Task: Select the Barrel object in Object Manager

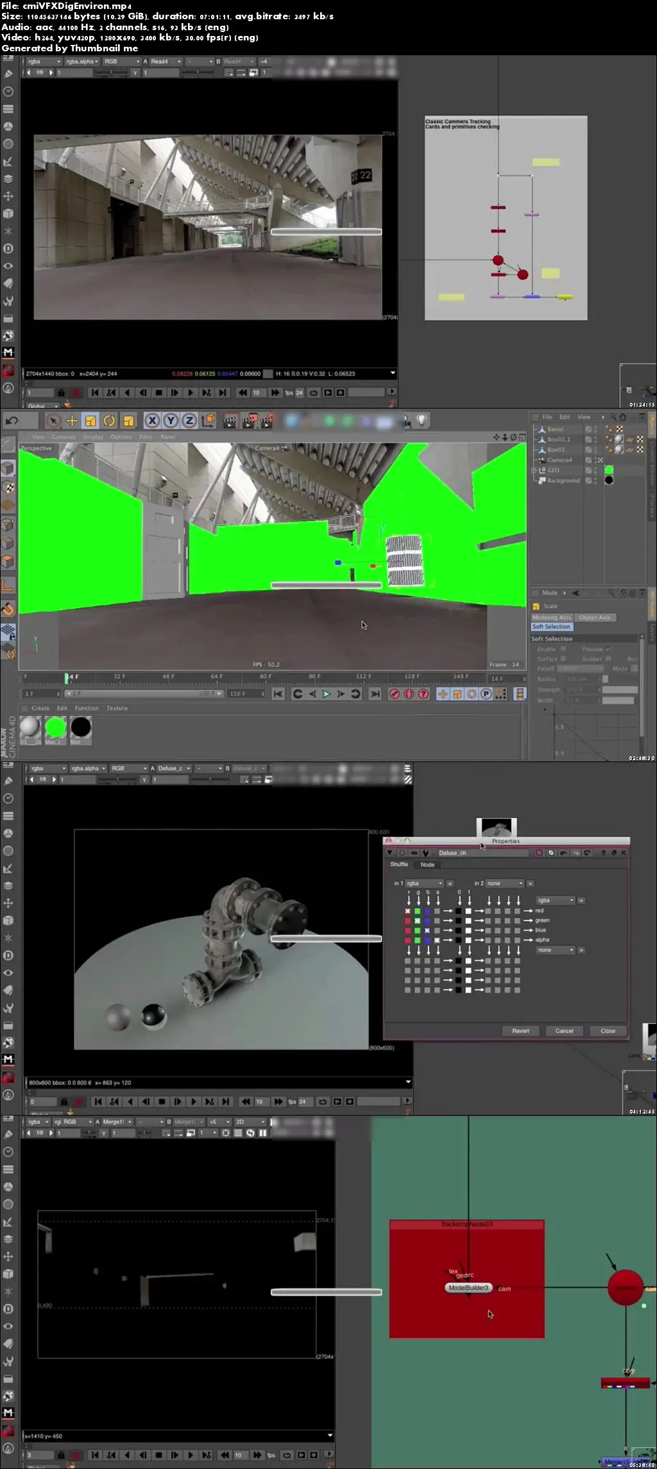Action: coord(555,429)
